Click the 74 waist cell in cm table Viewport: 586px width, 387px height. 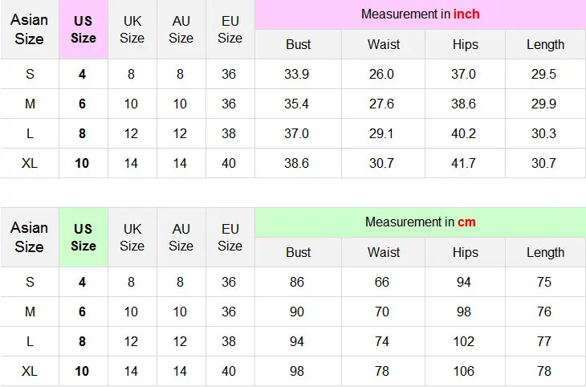click(x=381, y=341)
